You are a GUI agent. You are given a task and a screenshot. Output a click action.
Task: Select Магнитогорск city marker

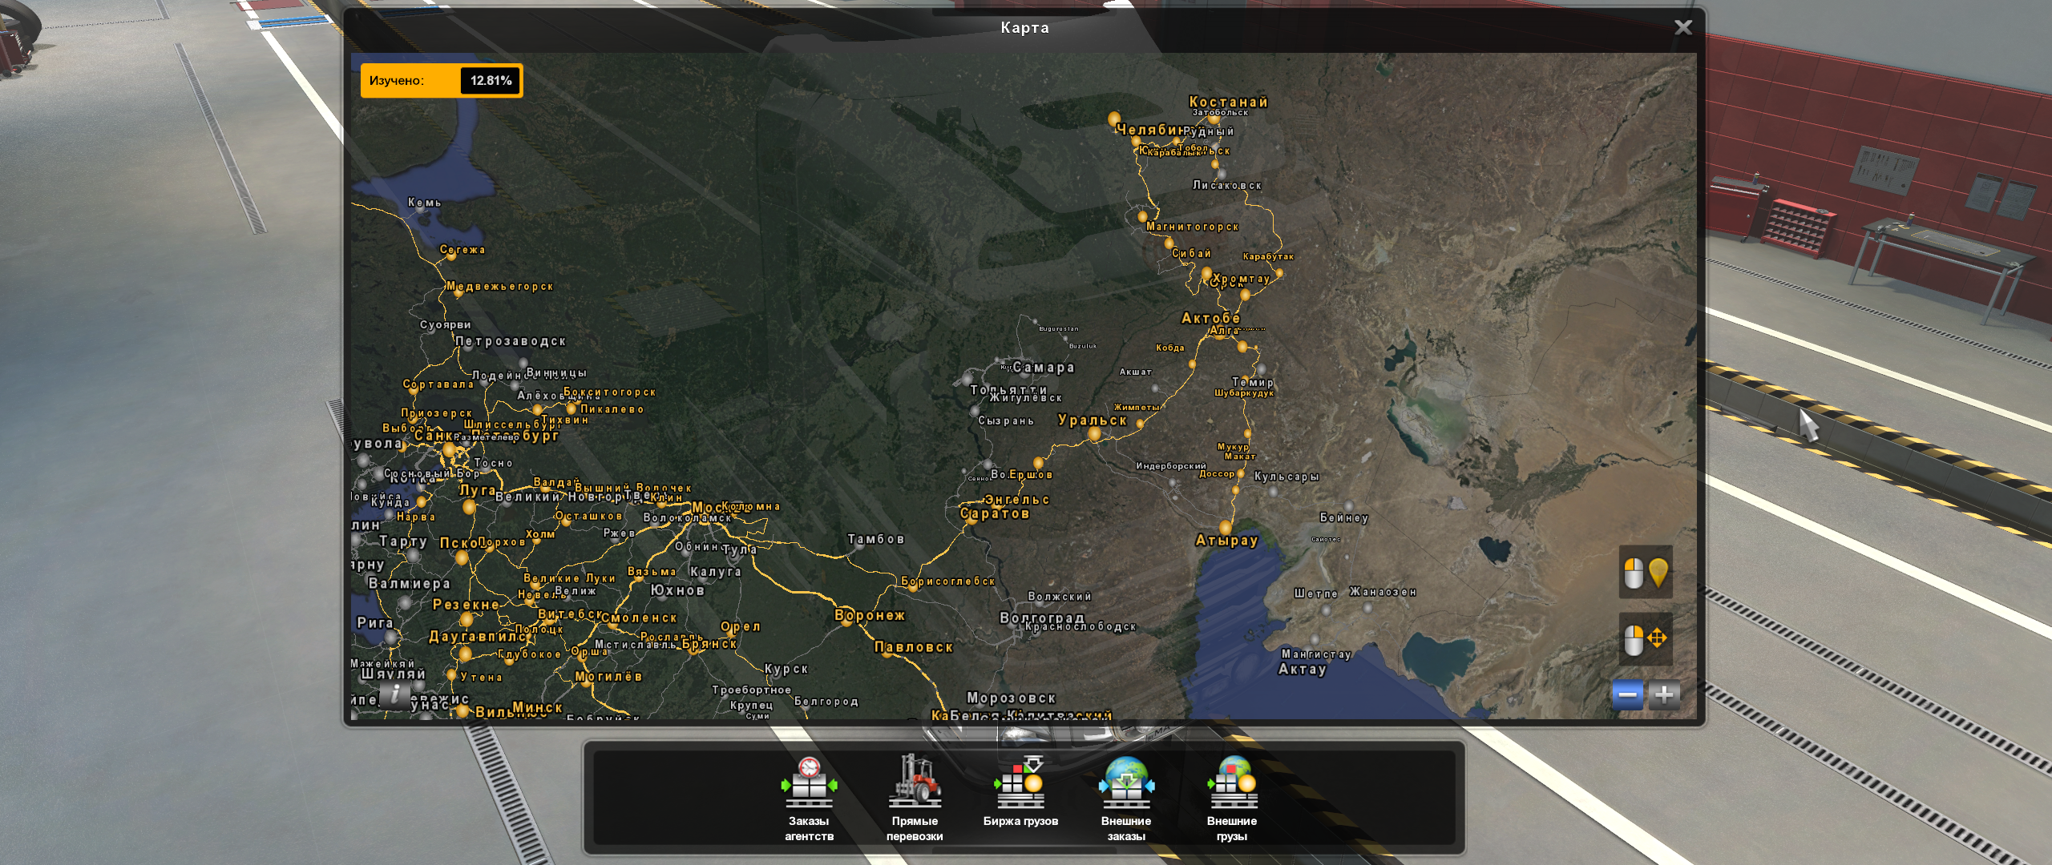pyautogui.click(x=1143, y=216)
